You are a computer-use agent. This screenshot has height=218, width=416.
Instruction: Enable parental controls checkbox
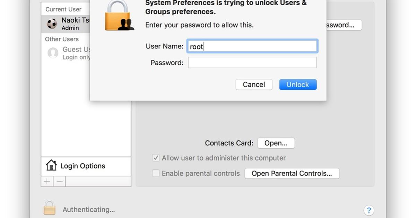156,173
